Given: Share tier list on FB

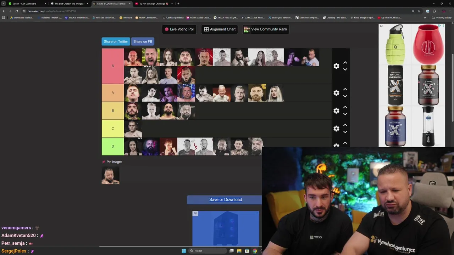Looking at the screenshot, I should pyautogui.click(x=143, y=41).
